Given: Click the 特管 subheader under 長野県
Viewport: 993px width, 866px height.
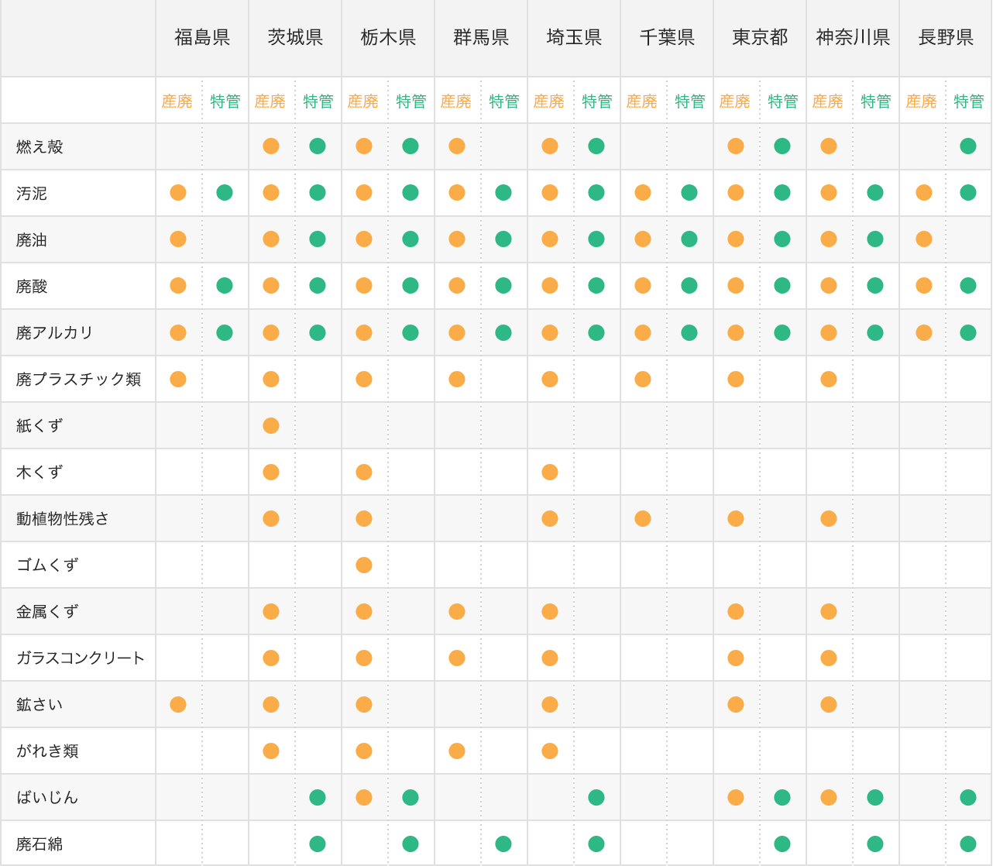Looking at the screenshot, I should click(969, 101).
